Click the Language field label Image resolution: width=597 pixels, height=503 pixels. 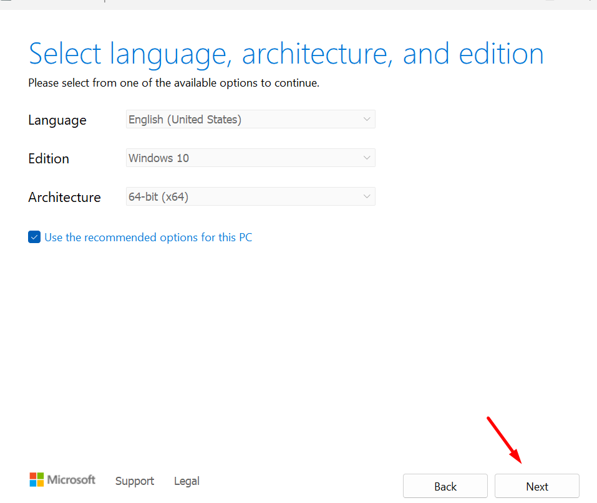pos(57,121)
